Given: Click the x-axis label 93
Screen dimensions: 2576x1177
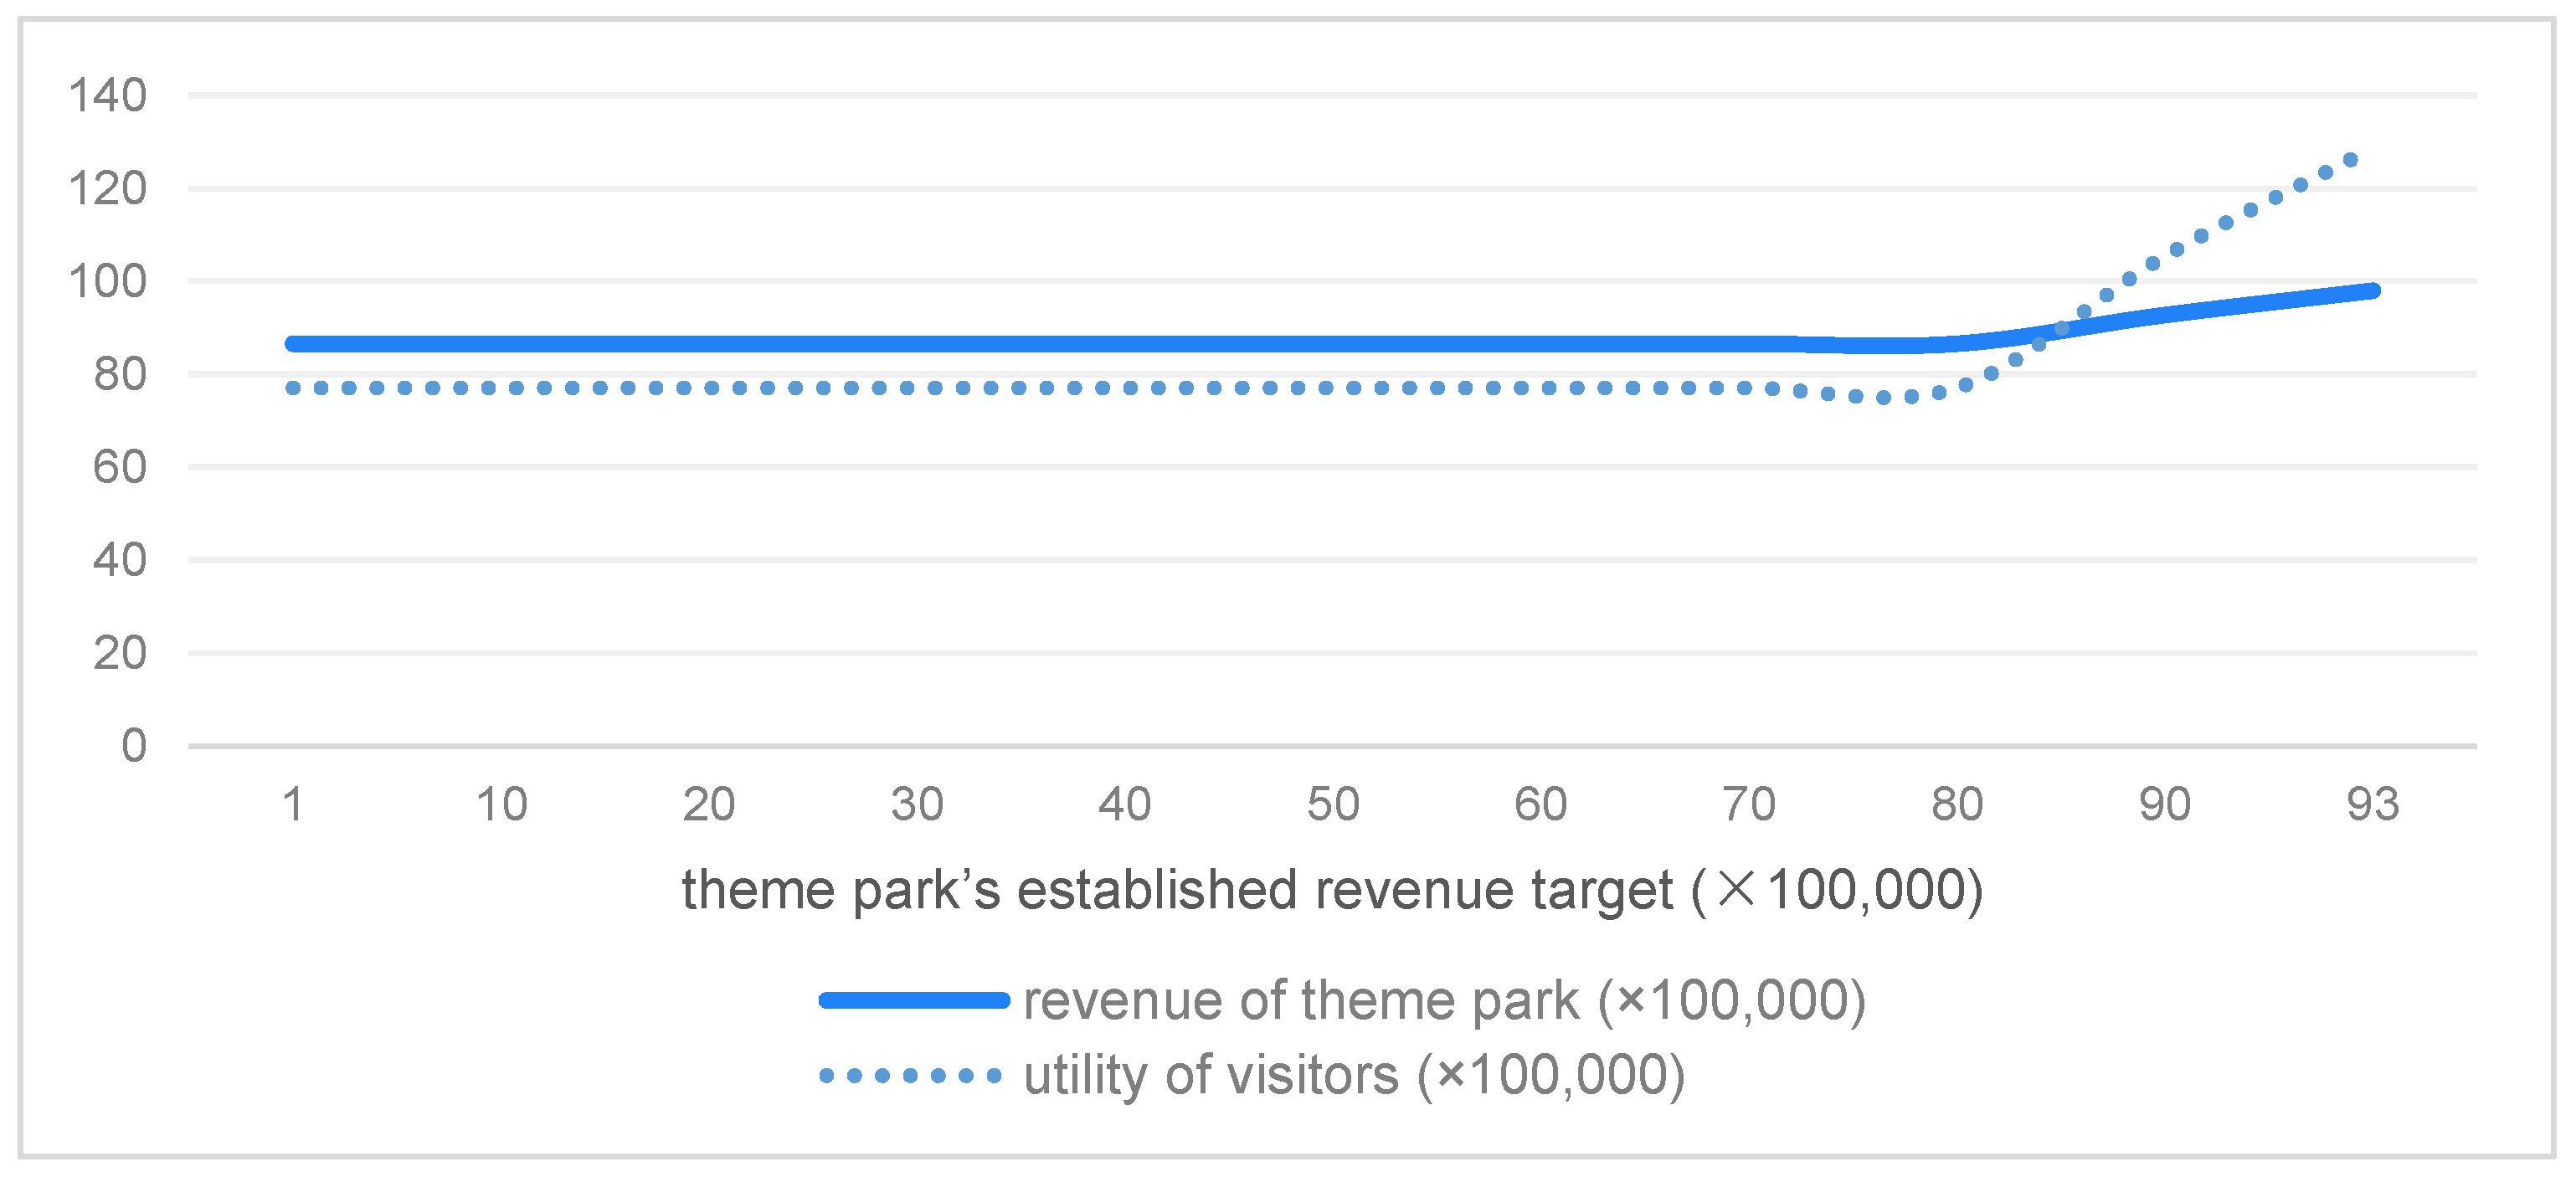Looking at the screenshot, I should point(2373,805).
